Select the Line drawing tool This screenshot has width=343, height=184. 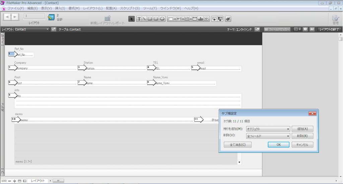pyautogui.click(x=144, y=19)
